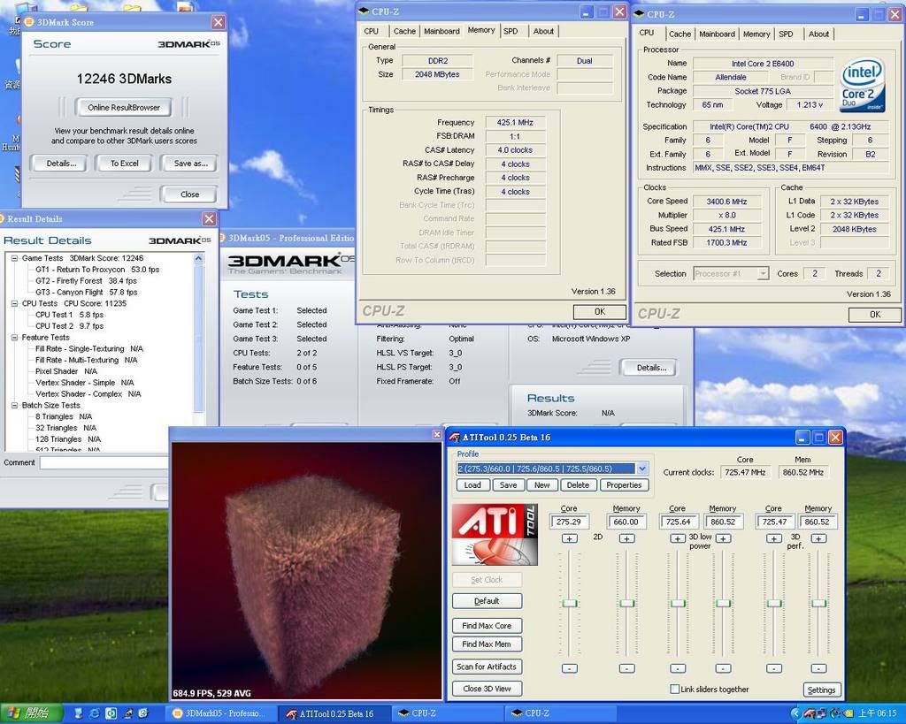Screen dimensions: 906x724
Task: Switch to the SPD tab in the CPU-Z Memory window
Action: (511, 31)
